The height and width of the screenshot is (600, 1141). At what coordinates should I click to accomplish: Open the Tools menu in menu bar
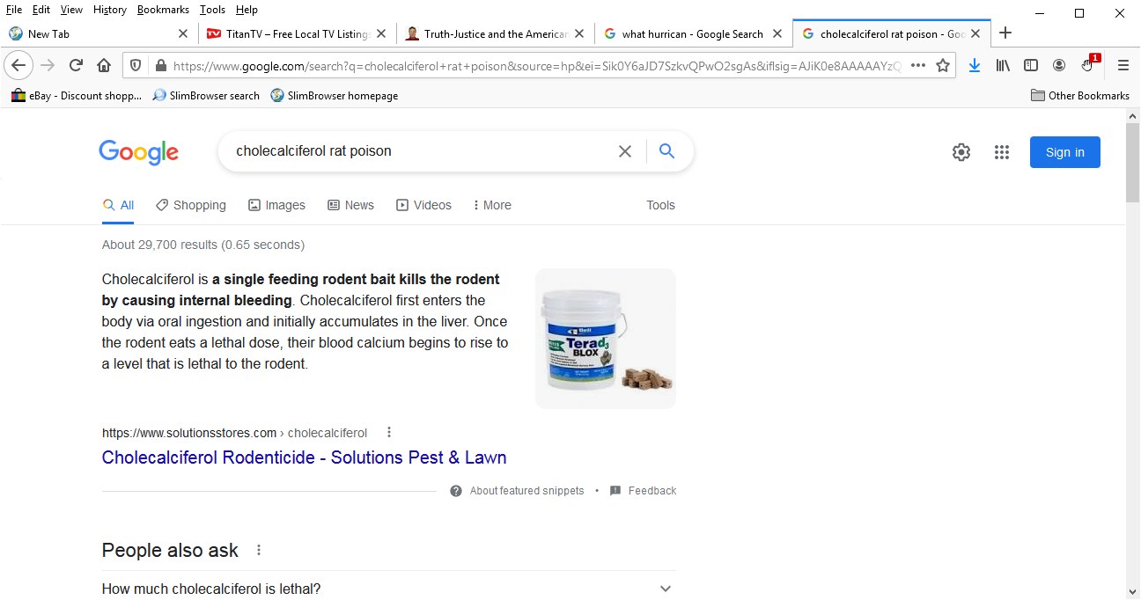pos(212,10)
